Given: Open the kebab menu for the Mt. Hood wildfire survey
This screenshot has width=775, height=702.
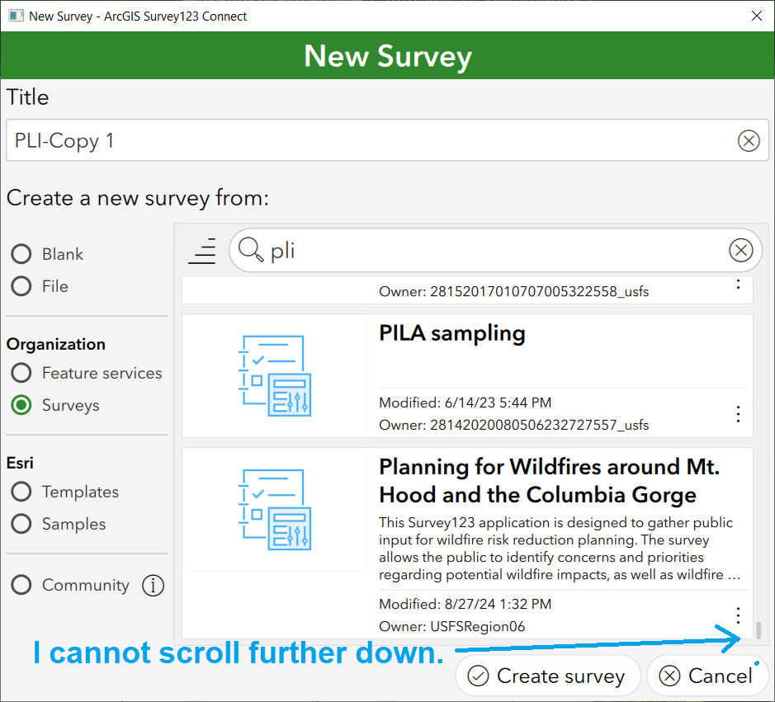Looking at the screenshot, I should point(738,615).
